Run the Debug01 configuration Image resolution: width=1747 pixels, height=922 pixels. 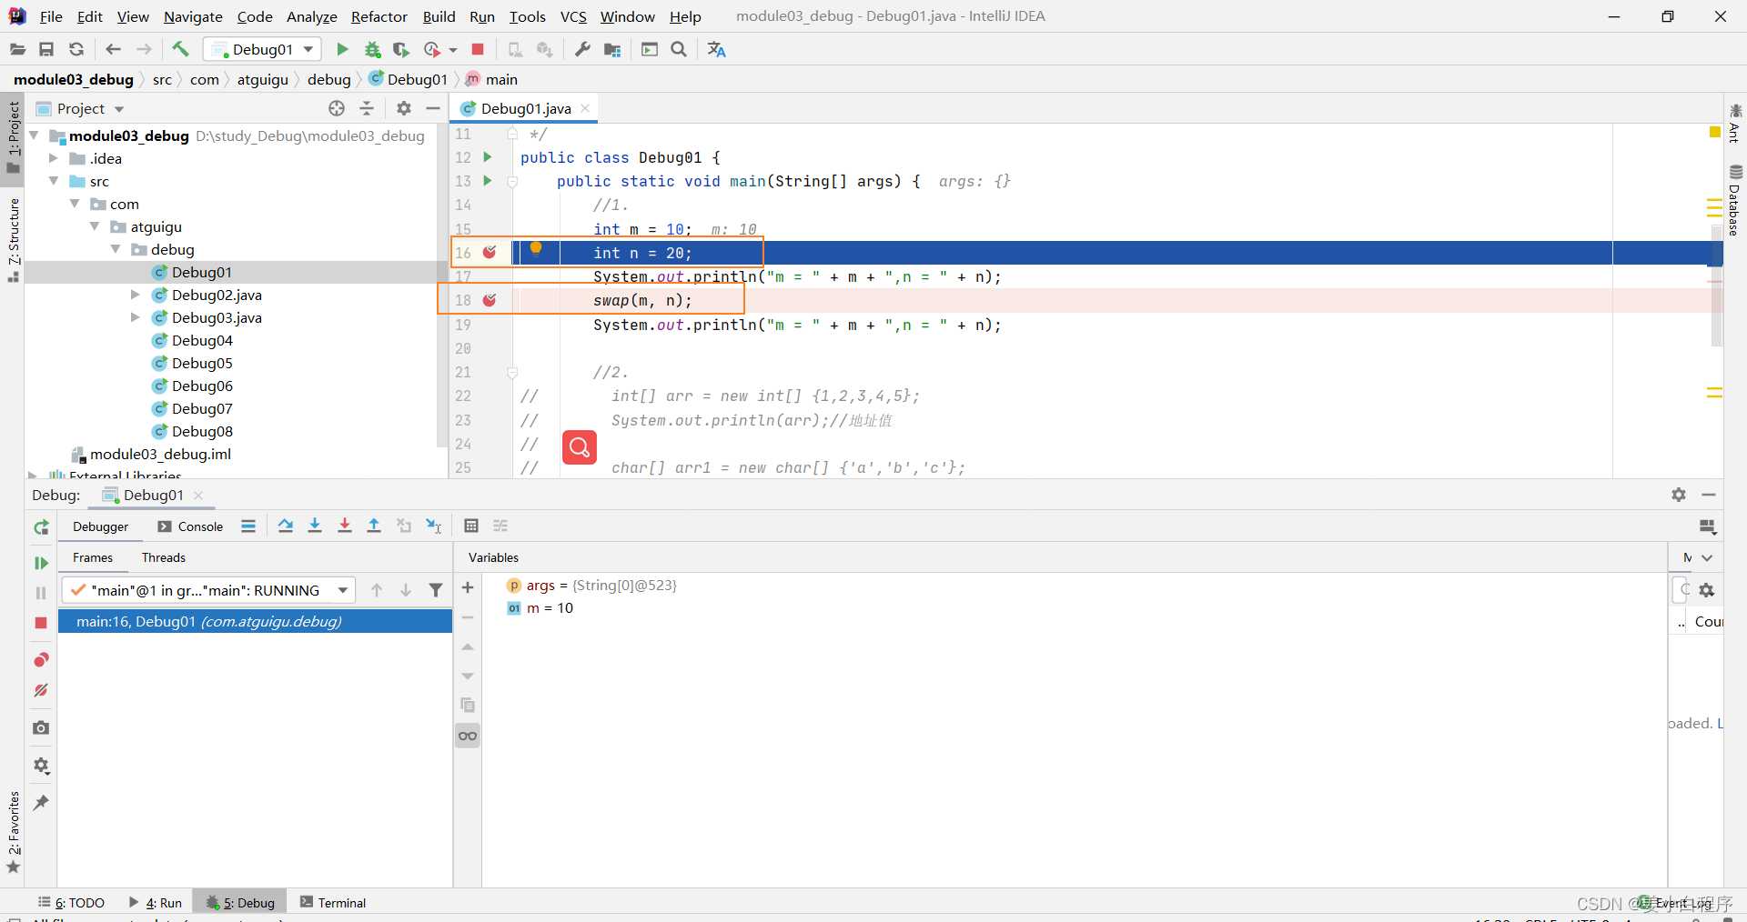[342, 49]
